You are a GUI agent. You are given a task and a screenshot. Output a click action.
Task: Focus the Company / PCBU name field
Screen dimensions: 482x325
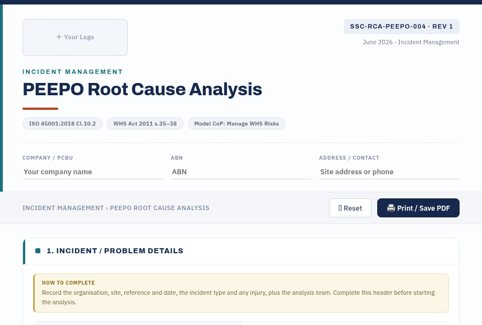point(92,172)
